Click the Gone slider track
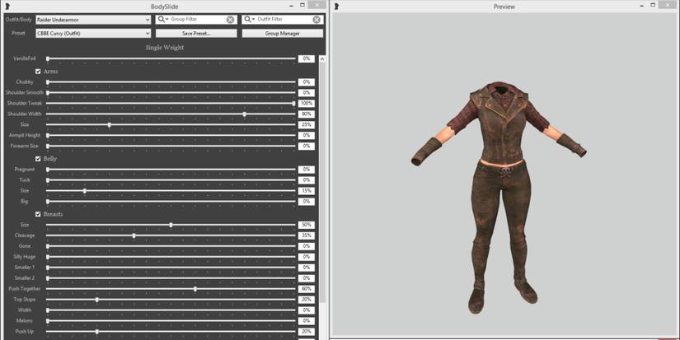 click(171, 246)
